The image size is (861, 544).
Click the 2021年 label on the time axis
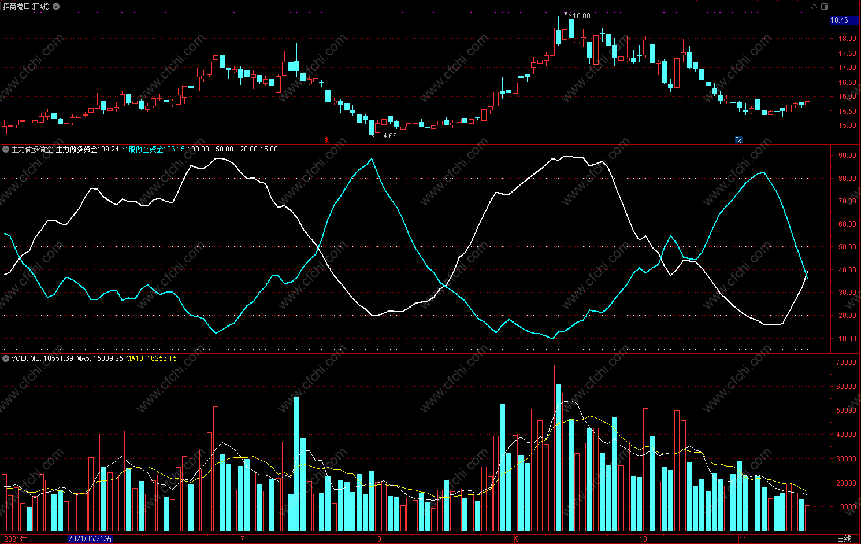tap(15, 539)
